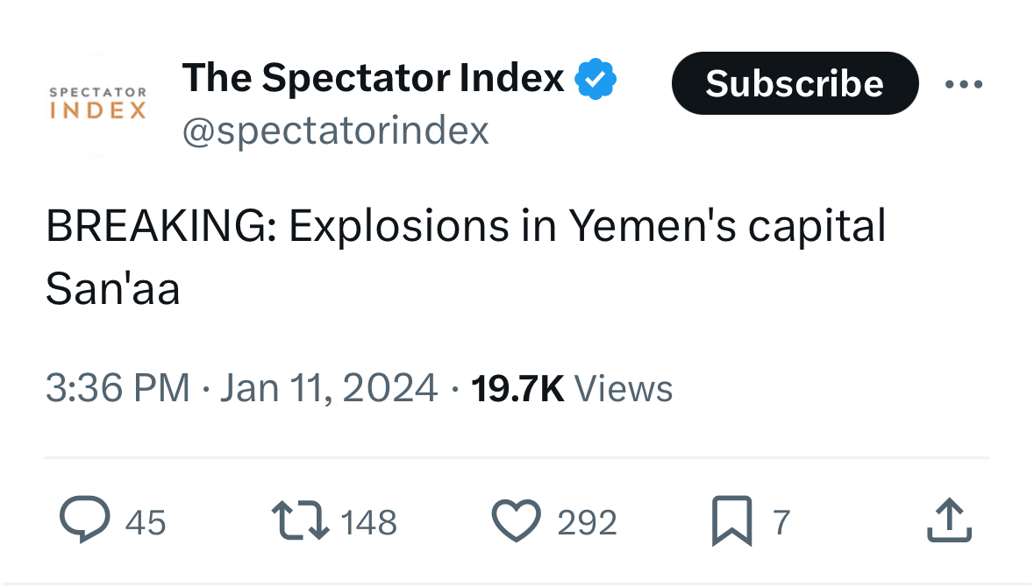Click the 45 replies count number
Viewport: 1034px width, 587px height.
146,523
